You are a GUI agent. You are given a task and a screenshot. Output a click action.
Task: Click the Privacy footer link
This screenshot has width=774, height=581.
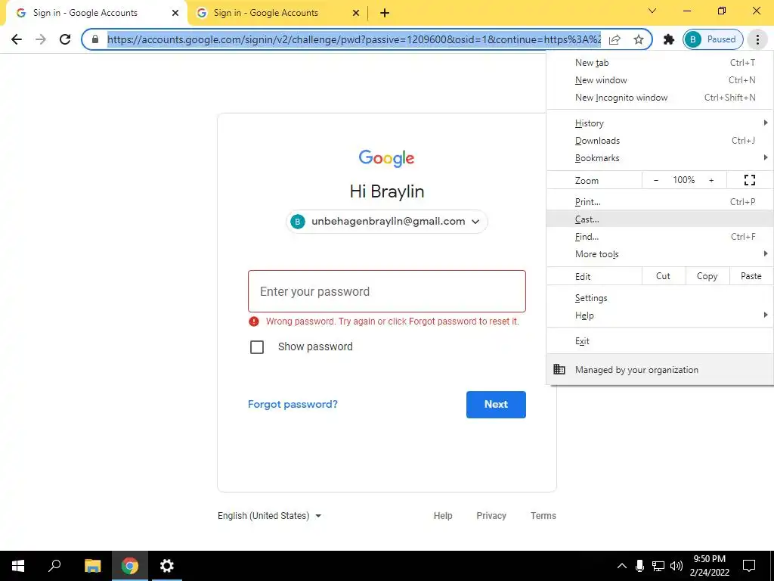coord(491,516)
